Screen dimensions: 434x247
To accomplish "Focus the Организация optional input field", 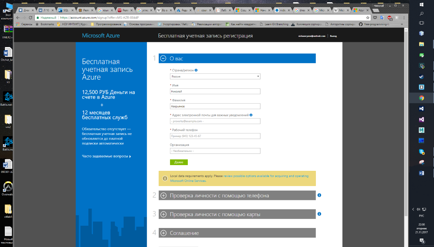I will (215, 151).
